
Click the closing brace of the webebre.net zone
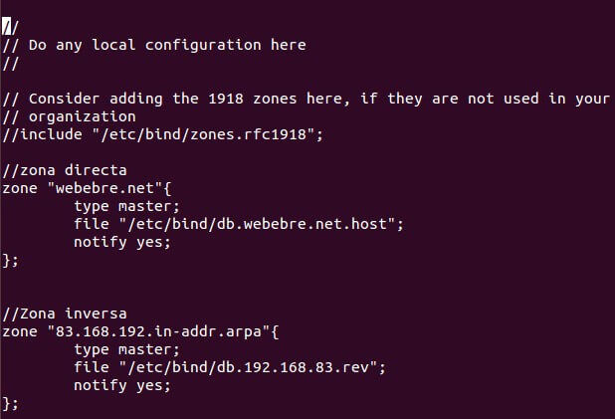click(7, 260)
